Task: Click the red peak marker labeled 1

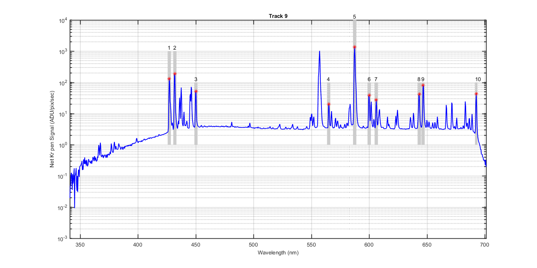Action: tap(169, 79)
